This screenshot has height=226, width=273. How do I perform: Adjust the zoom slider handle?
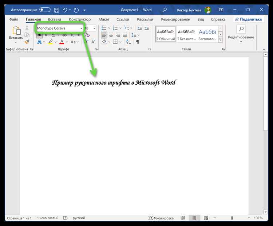(x=232, y=218)
